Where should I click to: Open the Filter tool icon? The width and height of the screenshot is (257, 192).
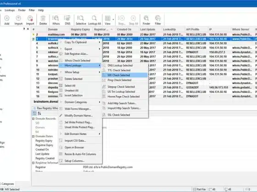(158, 20)
